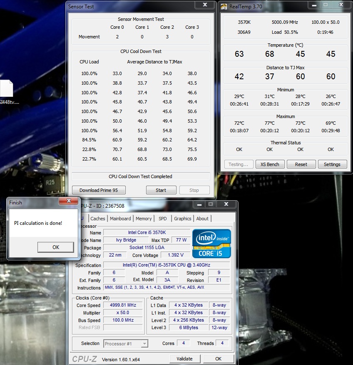Click the 22.7% CPU Load row value
The width and height of the screenshot is (353, 365).
(x=89, y=159)
